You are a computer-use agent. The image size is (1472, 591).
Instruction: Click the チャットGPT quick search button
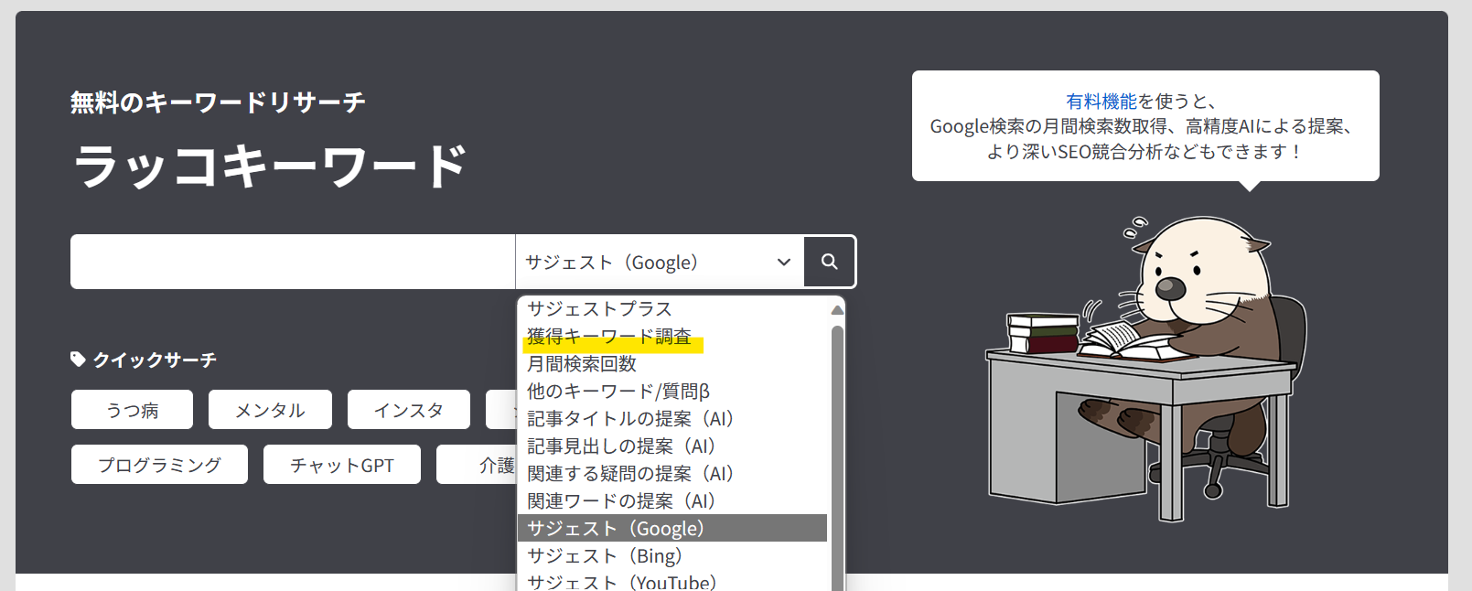pos(342,465)
